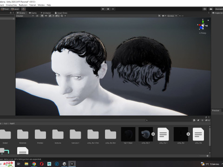
Task: Expand the dark unity_fbx model sub-assets arrow
Action: point(188,134)
